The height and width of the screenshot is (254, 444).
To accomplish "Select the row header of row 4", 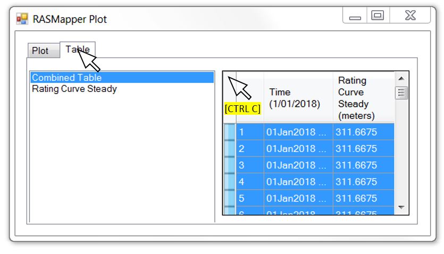I will [230, 182].
